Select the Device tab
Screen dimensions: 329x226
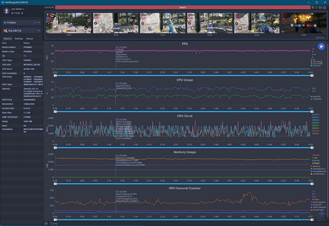point(8,39)
